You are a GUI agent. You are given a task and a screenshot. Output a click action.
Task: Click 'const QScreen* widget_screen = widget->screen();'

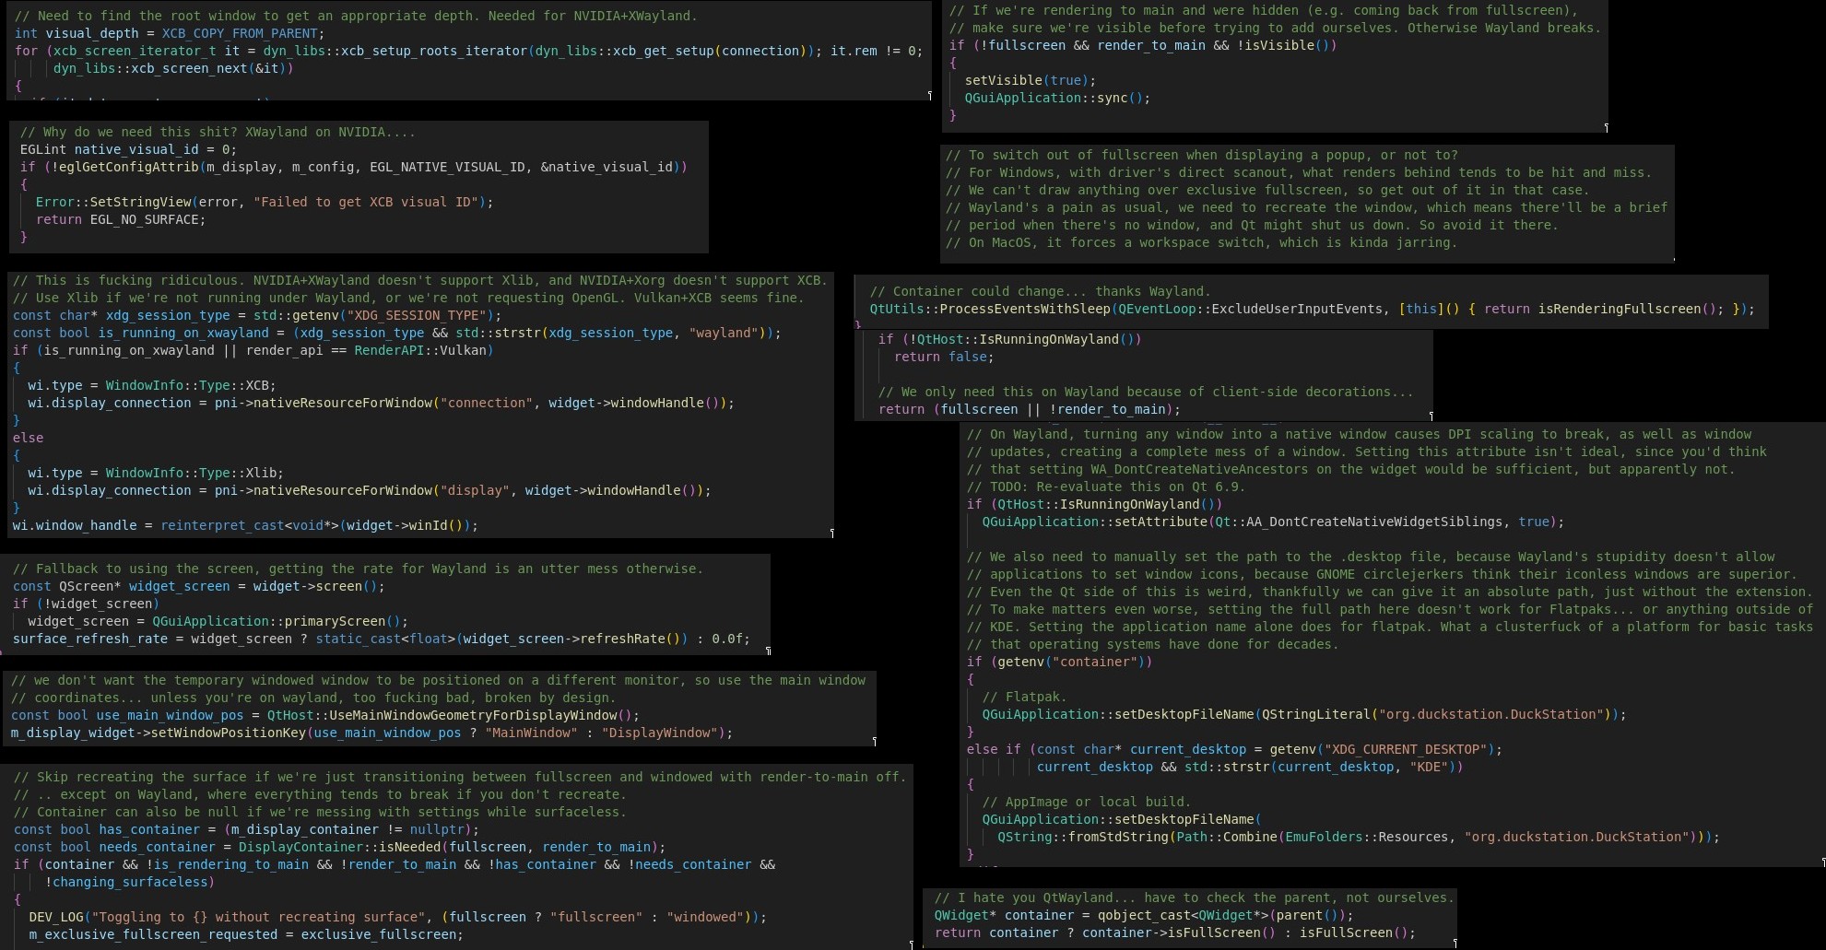[x=198, y=586]
